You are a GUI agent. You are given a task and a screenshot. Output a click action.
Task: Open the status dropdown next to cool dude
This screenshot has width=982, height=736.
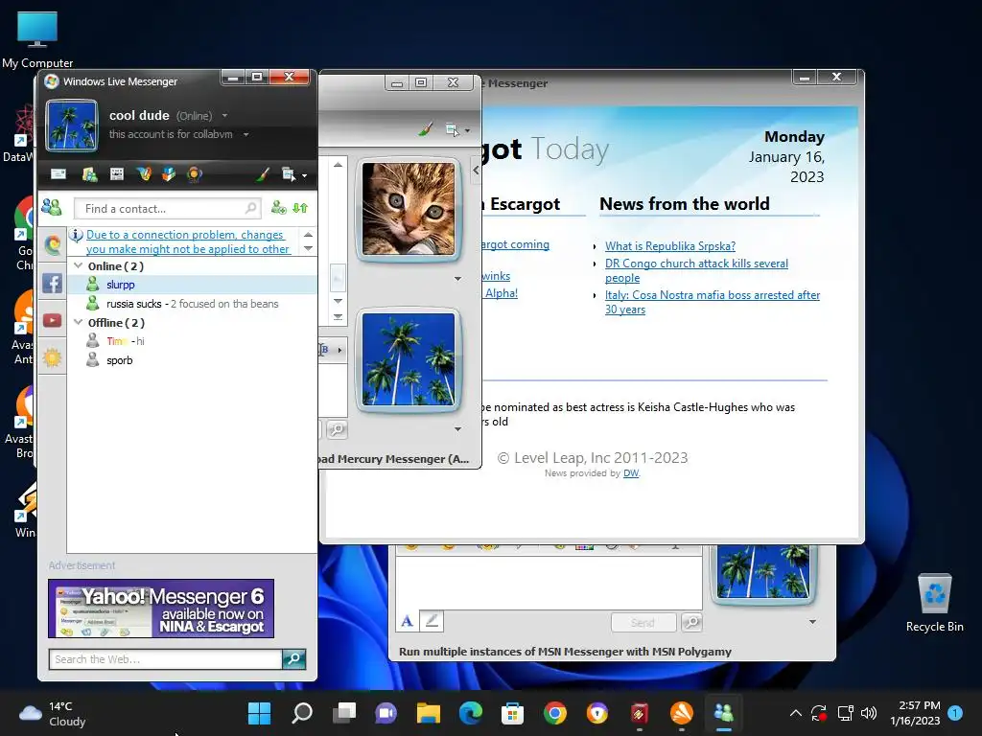tap(224, 116)
